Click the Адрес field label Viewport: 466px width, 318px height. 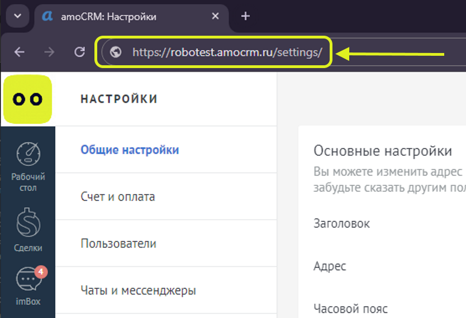tap(330, 266)
